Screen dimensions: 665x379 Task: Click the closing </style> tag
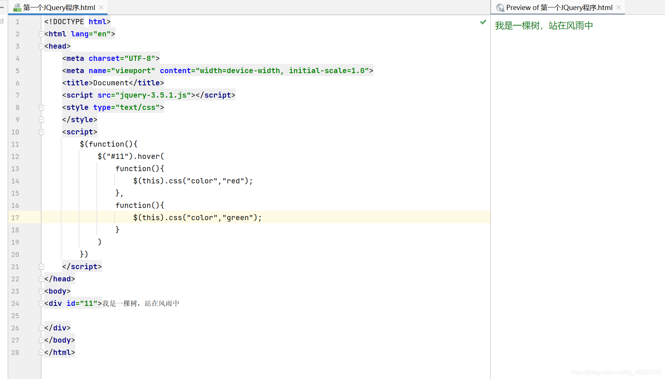(x=80, y=120)
